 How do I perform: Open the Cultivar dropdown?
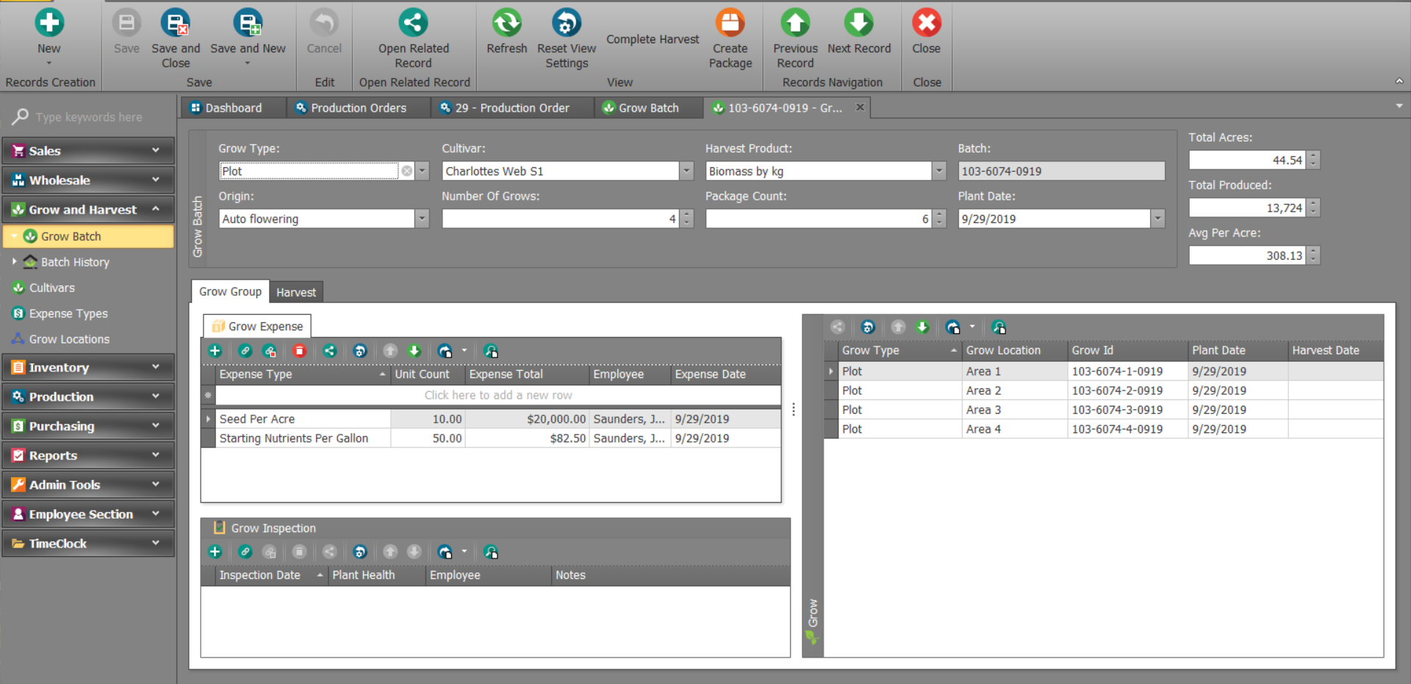pos(686,171)
